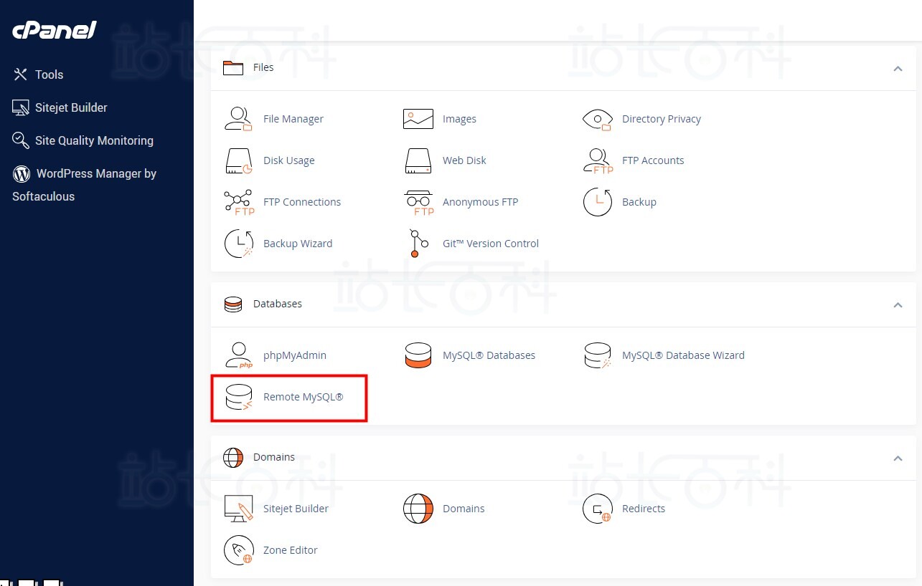
Task: Open the Tools sidebar icon
Action: [21, 75]
